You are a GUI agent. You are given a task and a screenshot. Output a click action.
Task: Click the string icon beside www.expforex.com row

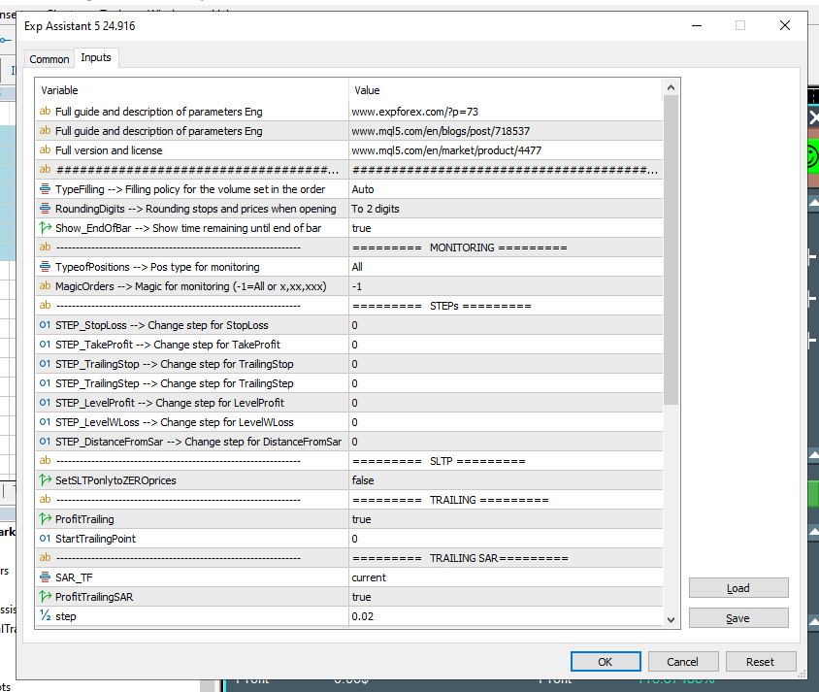point(46,111)
